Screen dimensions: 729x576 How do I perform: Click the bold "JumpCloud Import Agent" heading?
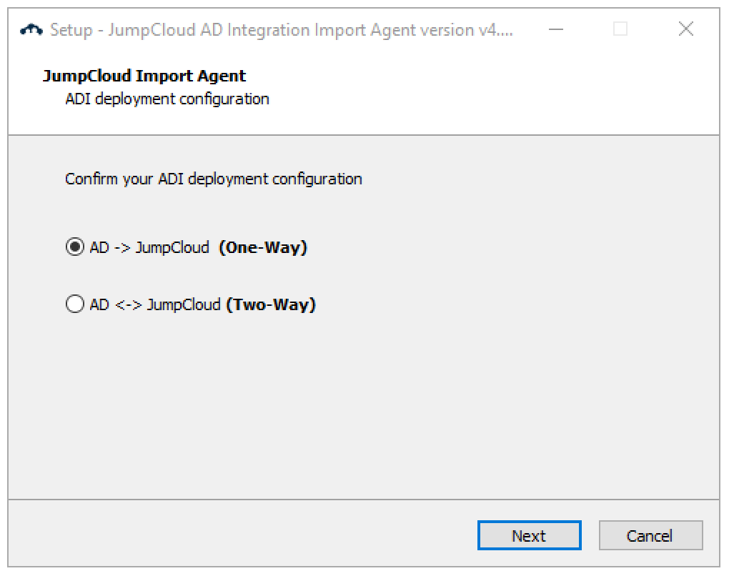click(x=144, y=76)
